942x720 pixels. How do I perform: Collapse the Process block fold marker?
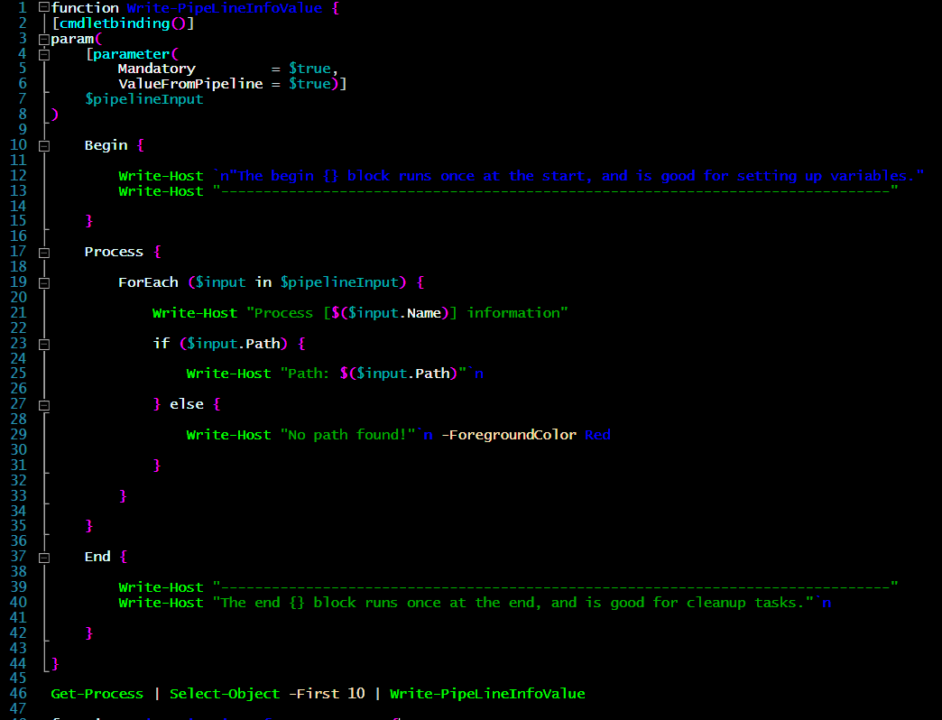click(x=42, y=252)
